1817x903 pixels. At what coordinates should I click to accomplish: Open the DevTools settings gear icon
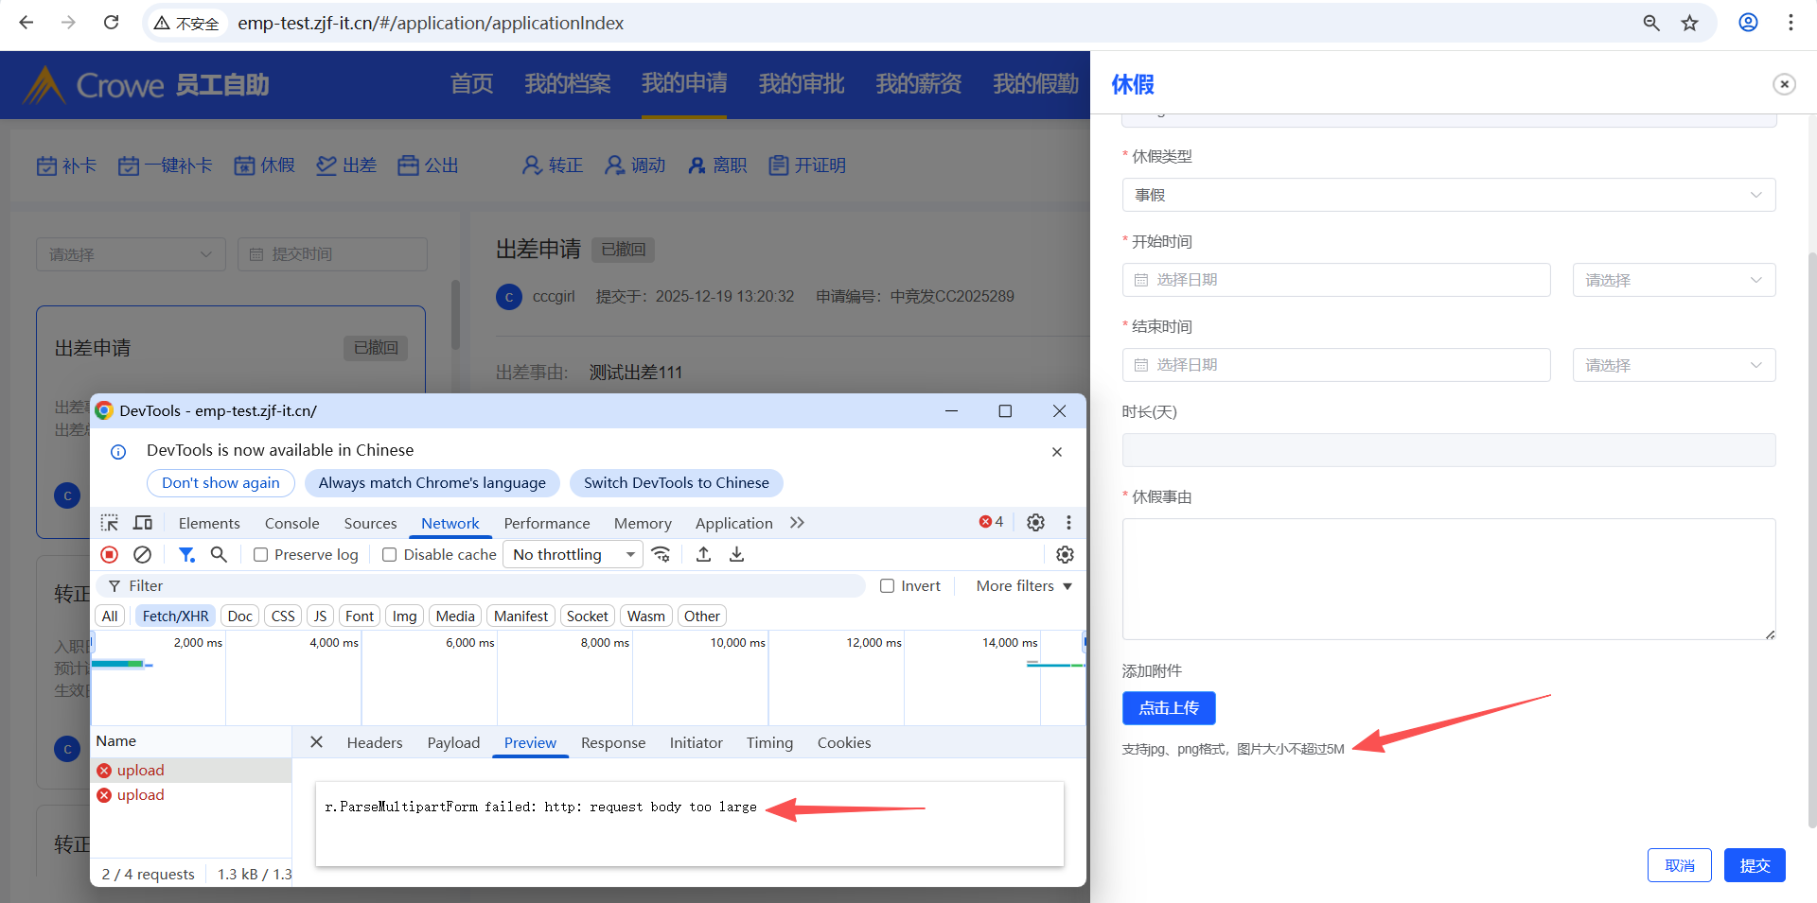click(x=1035, y=523)
